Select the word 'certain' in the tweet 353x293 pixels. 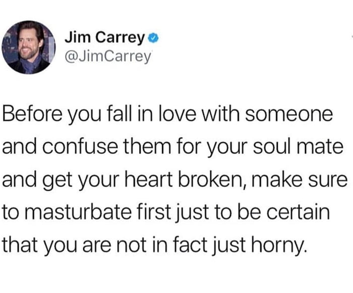click(299, 212)
